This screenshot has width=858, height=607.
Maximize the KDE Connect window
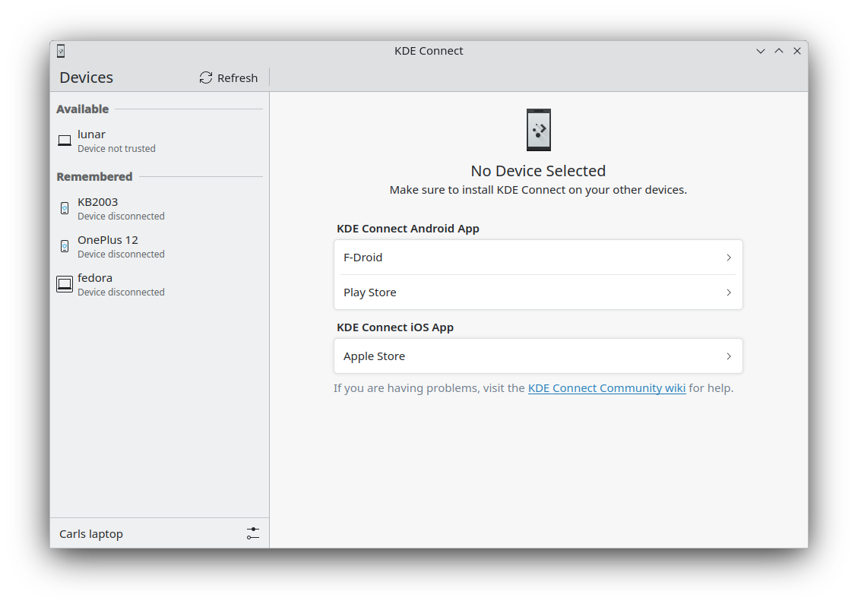click(779, 51)
